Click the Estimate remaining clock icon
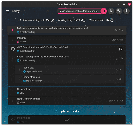134x126 pixels. click(x=52, y=20)
